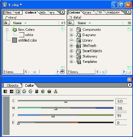Choose the palettes icon
The width and height of the screenshot is (133, 137).
pos(37,91)
